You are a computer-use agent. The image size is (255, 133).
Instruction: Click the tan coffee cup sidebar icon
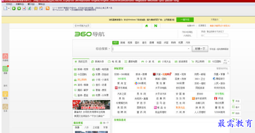click(5, 107)
